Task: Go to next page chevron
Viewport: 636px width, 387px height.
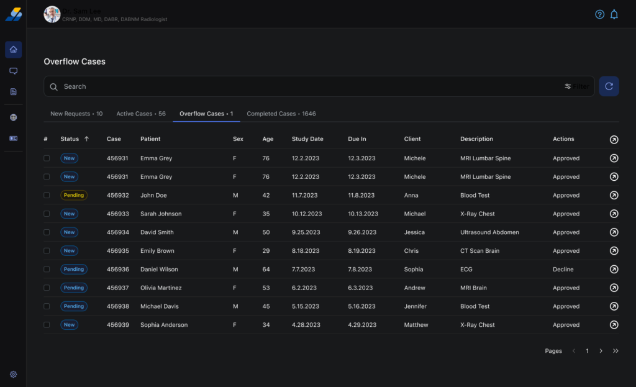Action: click(601, 351)
